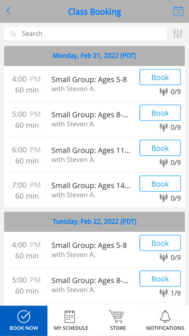The height and width of the screenshot is (336, 189).
Task: Click the Search input field
Action: (85, 34)
